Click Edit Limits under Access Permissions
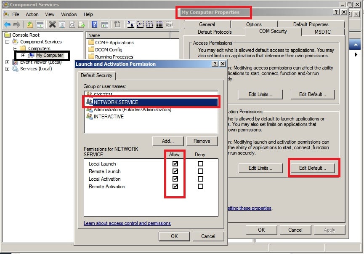The width and height of the screenshot is (364, 254). 260,94
